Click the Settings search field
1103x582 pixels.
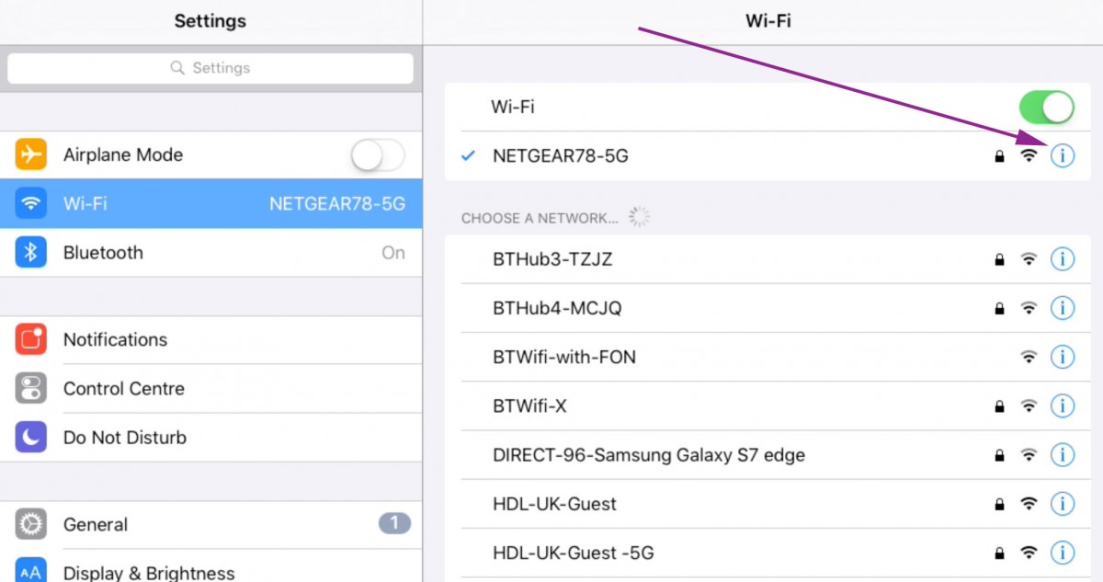[x=210, y=68]
